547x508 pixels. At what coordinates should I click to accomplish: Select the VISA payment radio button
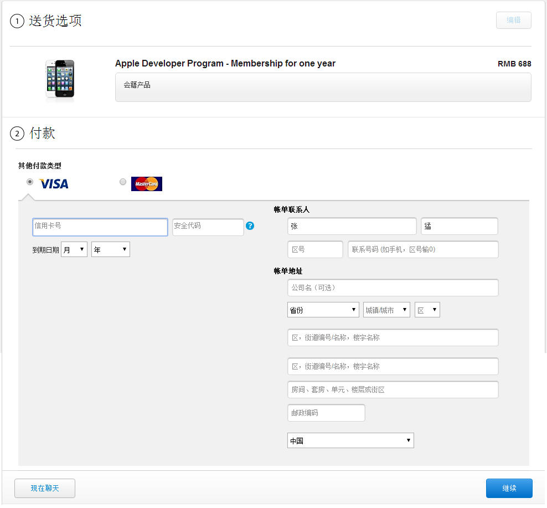click(x=30, y=182)
